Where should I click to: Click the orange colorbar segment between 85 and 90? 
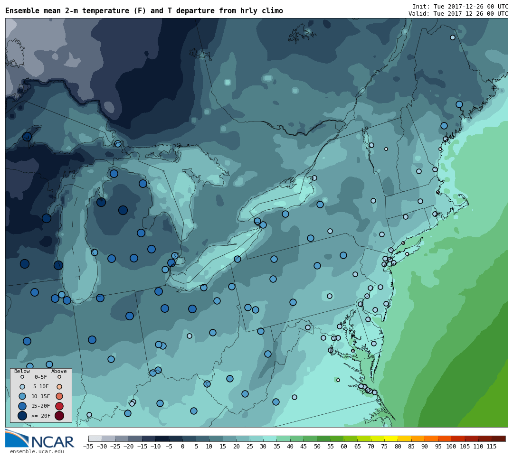tap(418, 438)
